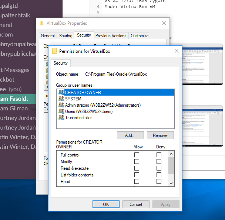225x220 pixels.
Task: Click the SYSTEM user group icon
Action: (x=61, y=99)
